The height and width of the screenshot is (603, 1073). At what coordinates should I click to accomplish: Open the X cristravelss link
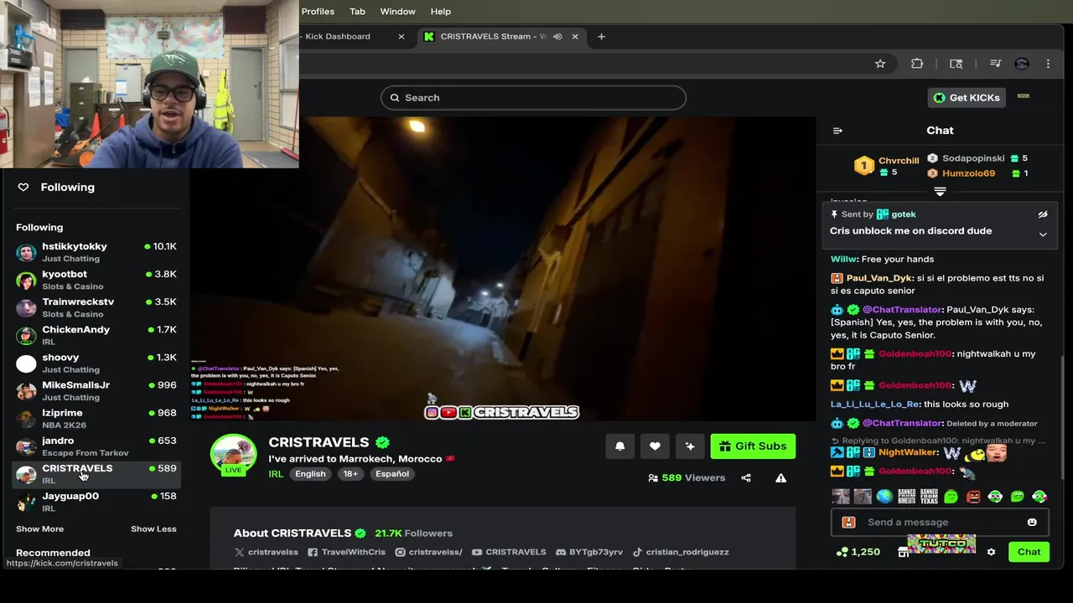coord(267,552)
